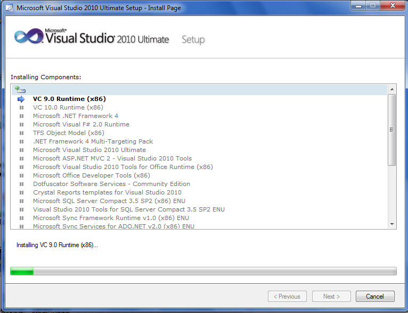Close the setup window with the X button

click(393, 6)
